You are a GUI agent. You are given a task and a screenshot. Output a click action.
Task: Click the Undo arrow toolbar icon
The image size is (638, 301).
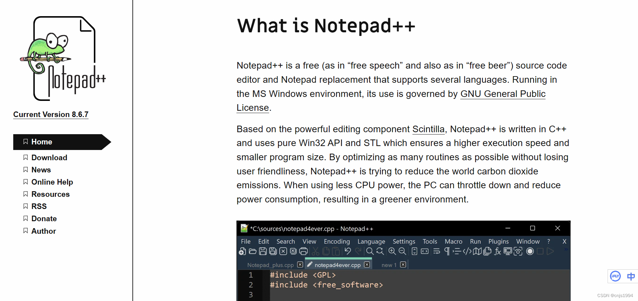tap(348, 252)
